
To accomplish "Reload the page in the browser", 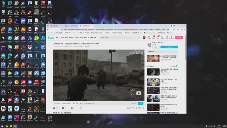I will pos(53,30).
